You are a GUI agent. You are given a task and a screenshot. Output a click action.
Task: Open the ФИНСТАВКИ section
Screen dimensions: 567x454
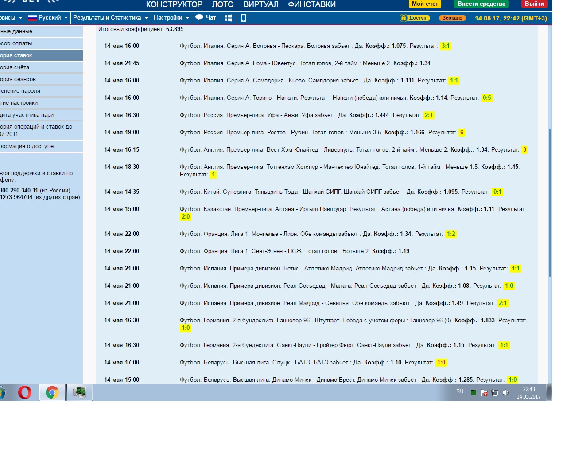tap(312, 4)
